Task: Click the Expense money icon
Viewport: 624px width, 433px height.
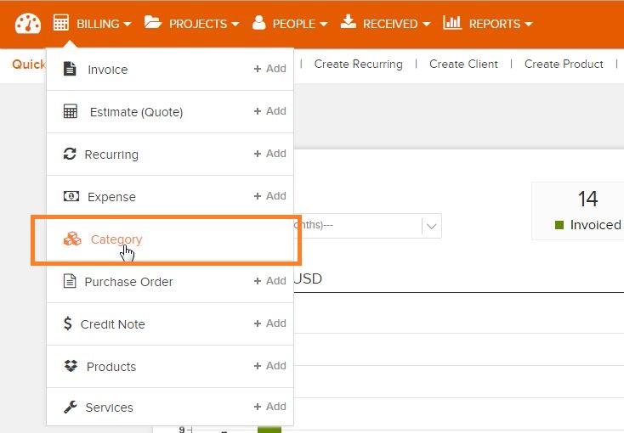Action: click(x=71, y=197)
